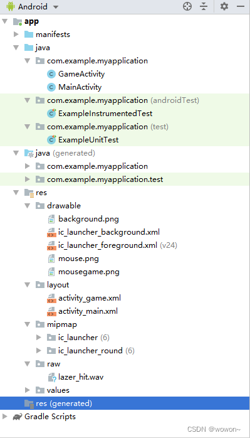250x438 pixels.
Task: Collapse the res folder arrow
Action: (16, 193)
